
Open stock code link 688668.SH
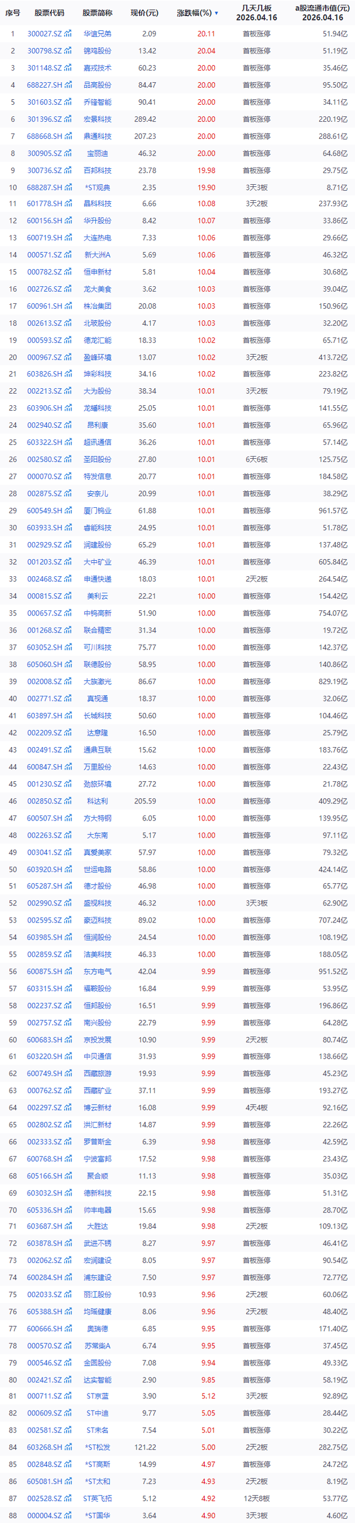44,137
